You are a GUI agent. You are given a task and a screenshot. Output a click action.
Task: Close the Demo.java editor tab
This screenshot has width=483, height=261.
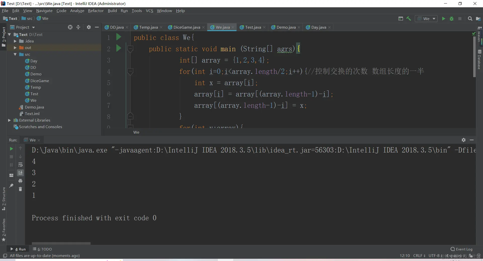[299, 27]
